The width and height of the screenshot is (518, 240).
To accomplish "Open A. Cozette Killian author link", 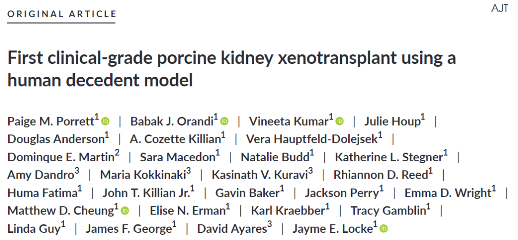I will pyautogui.click(x=175, y=140).
